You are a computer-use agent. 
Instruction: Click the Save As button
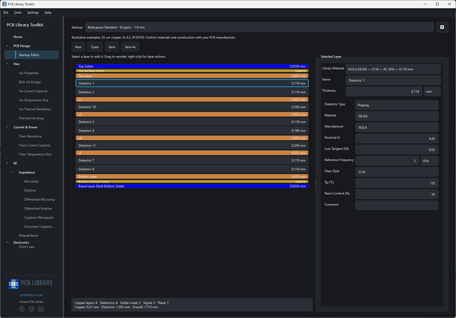point(130,47)
